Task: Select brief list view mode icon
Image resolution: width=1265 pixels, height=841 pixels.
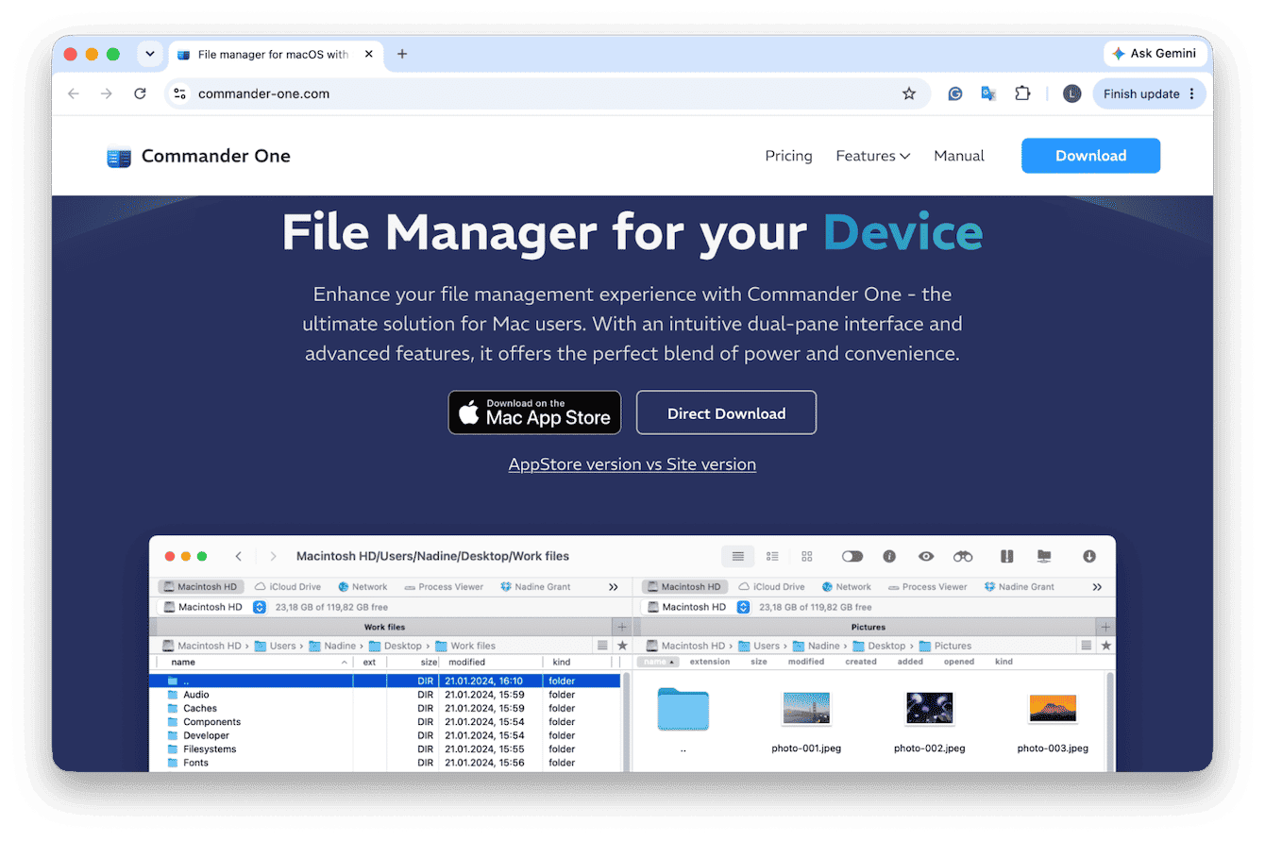Action: 772,557
